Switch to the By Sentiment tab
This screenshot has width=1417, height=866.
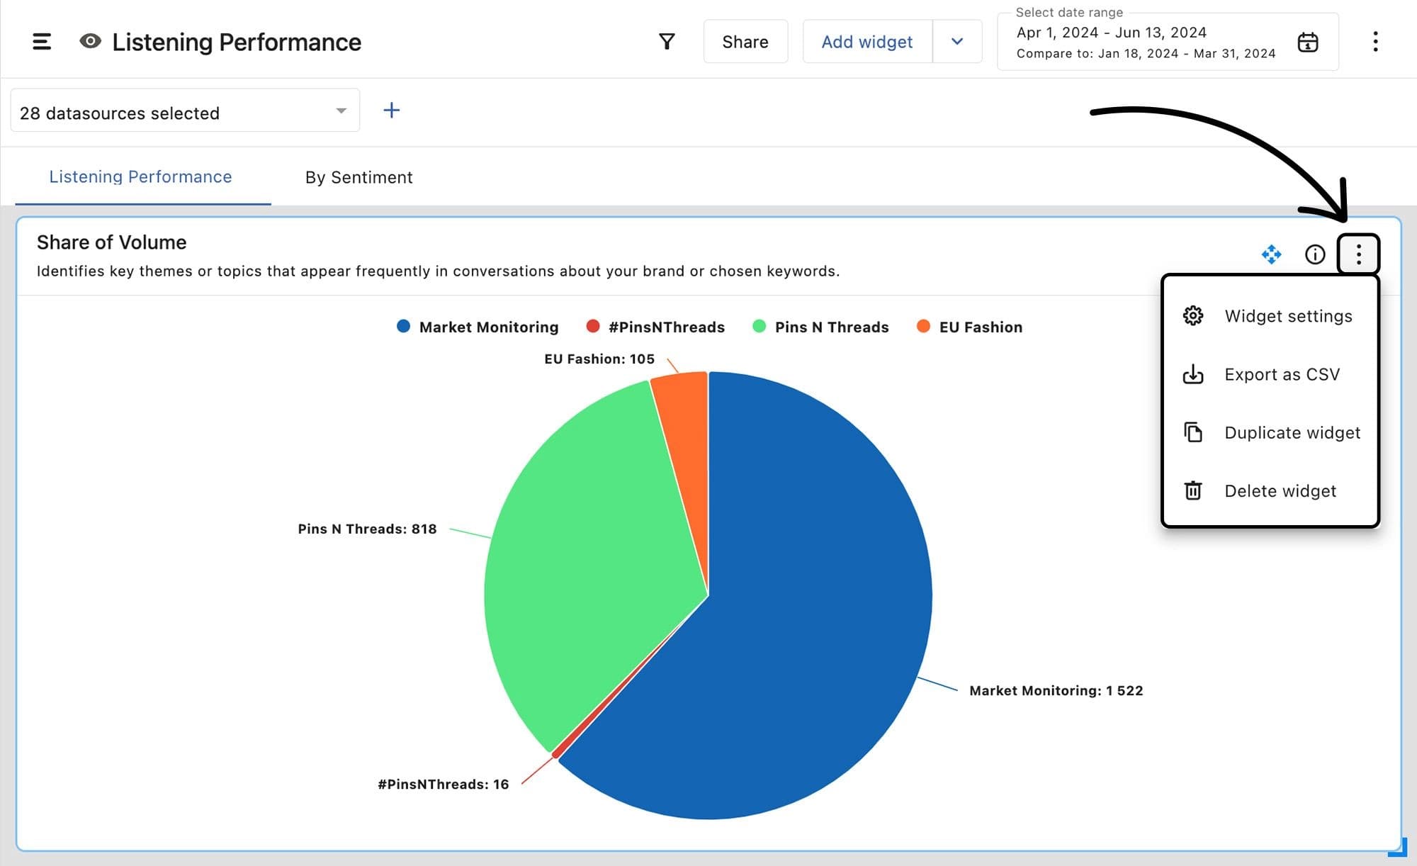coord(359,177)
